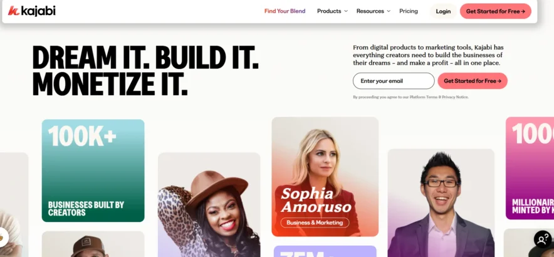Go to Find Your Blend
The height and width of the screenshot is (257, 554).
point(285,11)
